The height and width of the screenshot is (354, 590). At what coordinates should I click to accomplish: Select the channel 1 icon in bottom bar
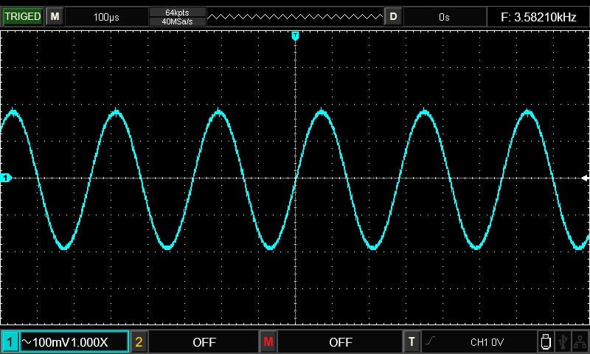[x=10, y=342]
